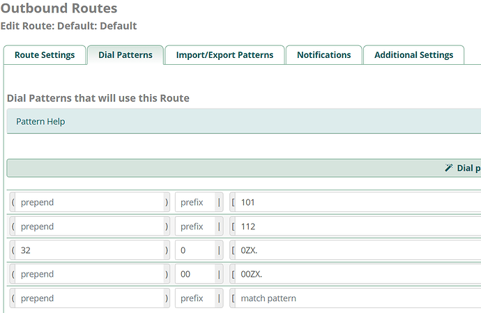Click prepend field in the 101 row
481x313 pixels.
point(90,202)
